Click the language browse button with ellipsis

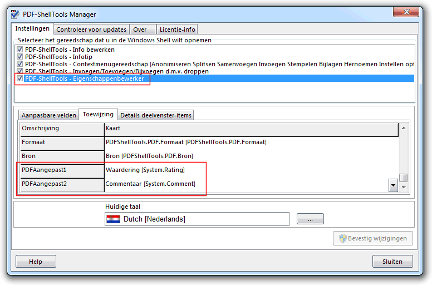click(310, 219)
